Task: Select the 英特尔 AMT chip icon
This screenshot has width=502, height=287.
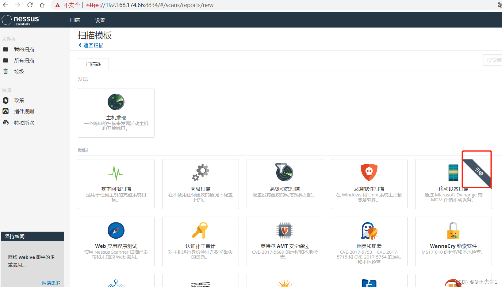Action: [285, 230]
